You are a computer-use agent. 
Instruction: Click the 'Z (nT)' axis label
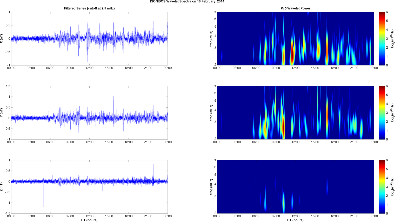click(x=2, y=187)
